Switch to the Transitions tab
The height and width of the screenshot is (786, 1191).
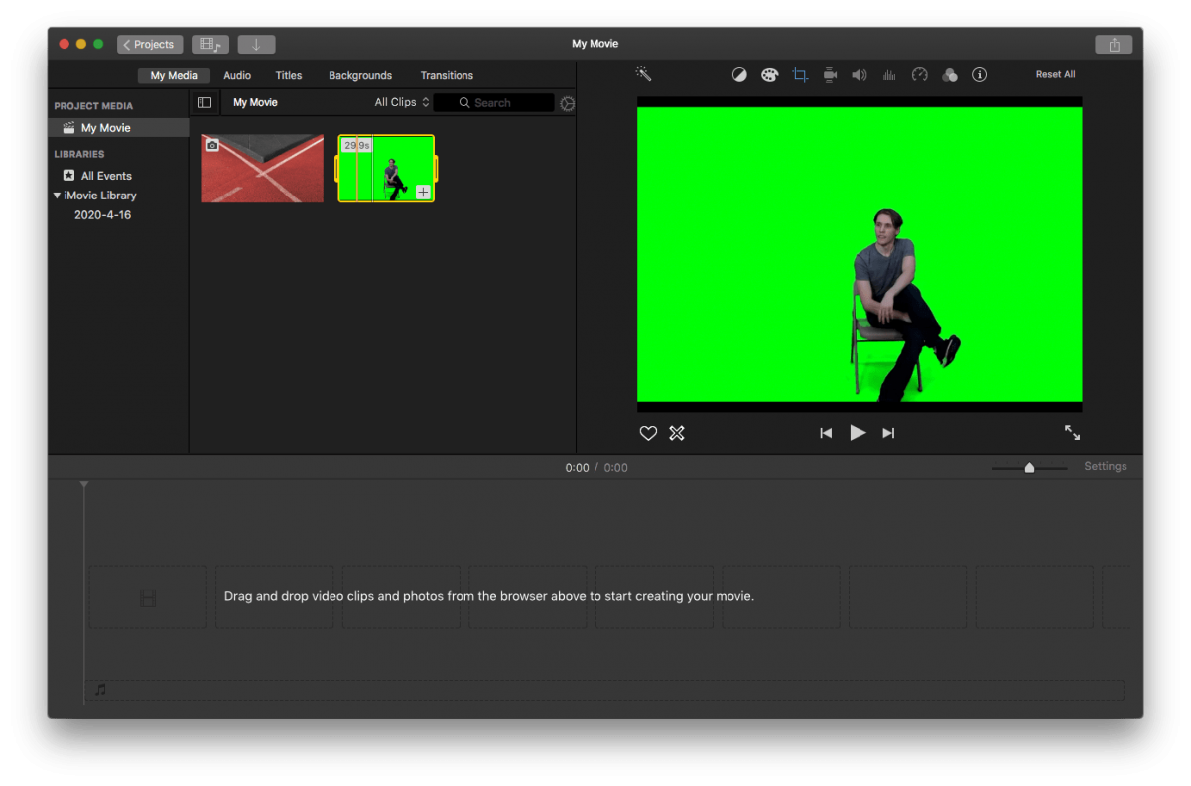pyautogui.click(x=447, y=75)
